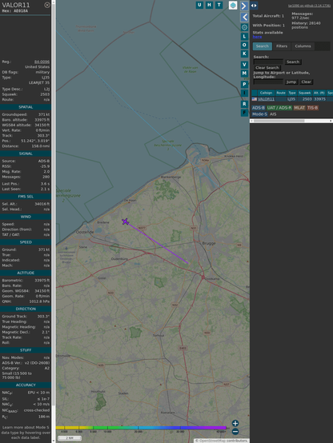333x443 pixels.
Task: Open the tar1090 on github link
Action: (x=309, y=6)
